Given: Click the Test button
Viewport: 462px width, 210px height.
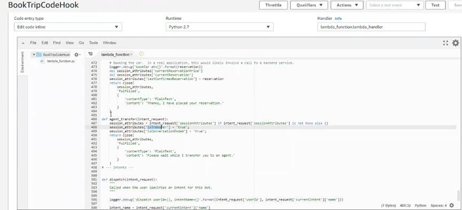Looking at the screenshot, I should click(435, 5).
